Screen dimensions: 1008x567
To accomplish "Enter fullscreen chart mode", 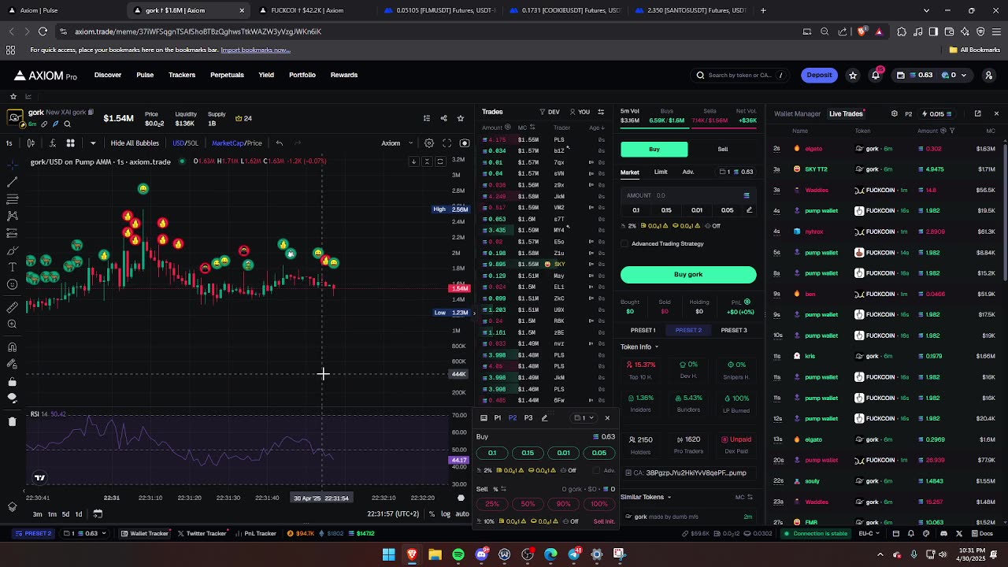I will [x=447, y=143].
